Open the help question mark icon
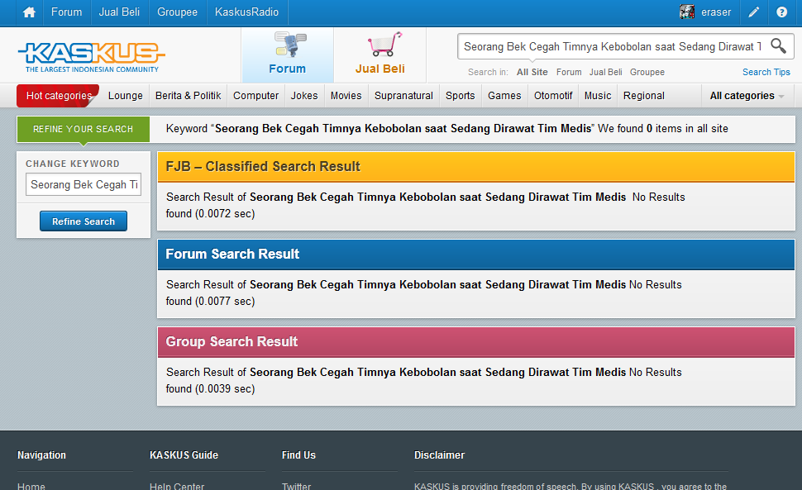The image size is (802, 490). [x=781, y=12]
